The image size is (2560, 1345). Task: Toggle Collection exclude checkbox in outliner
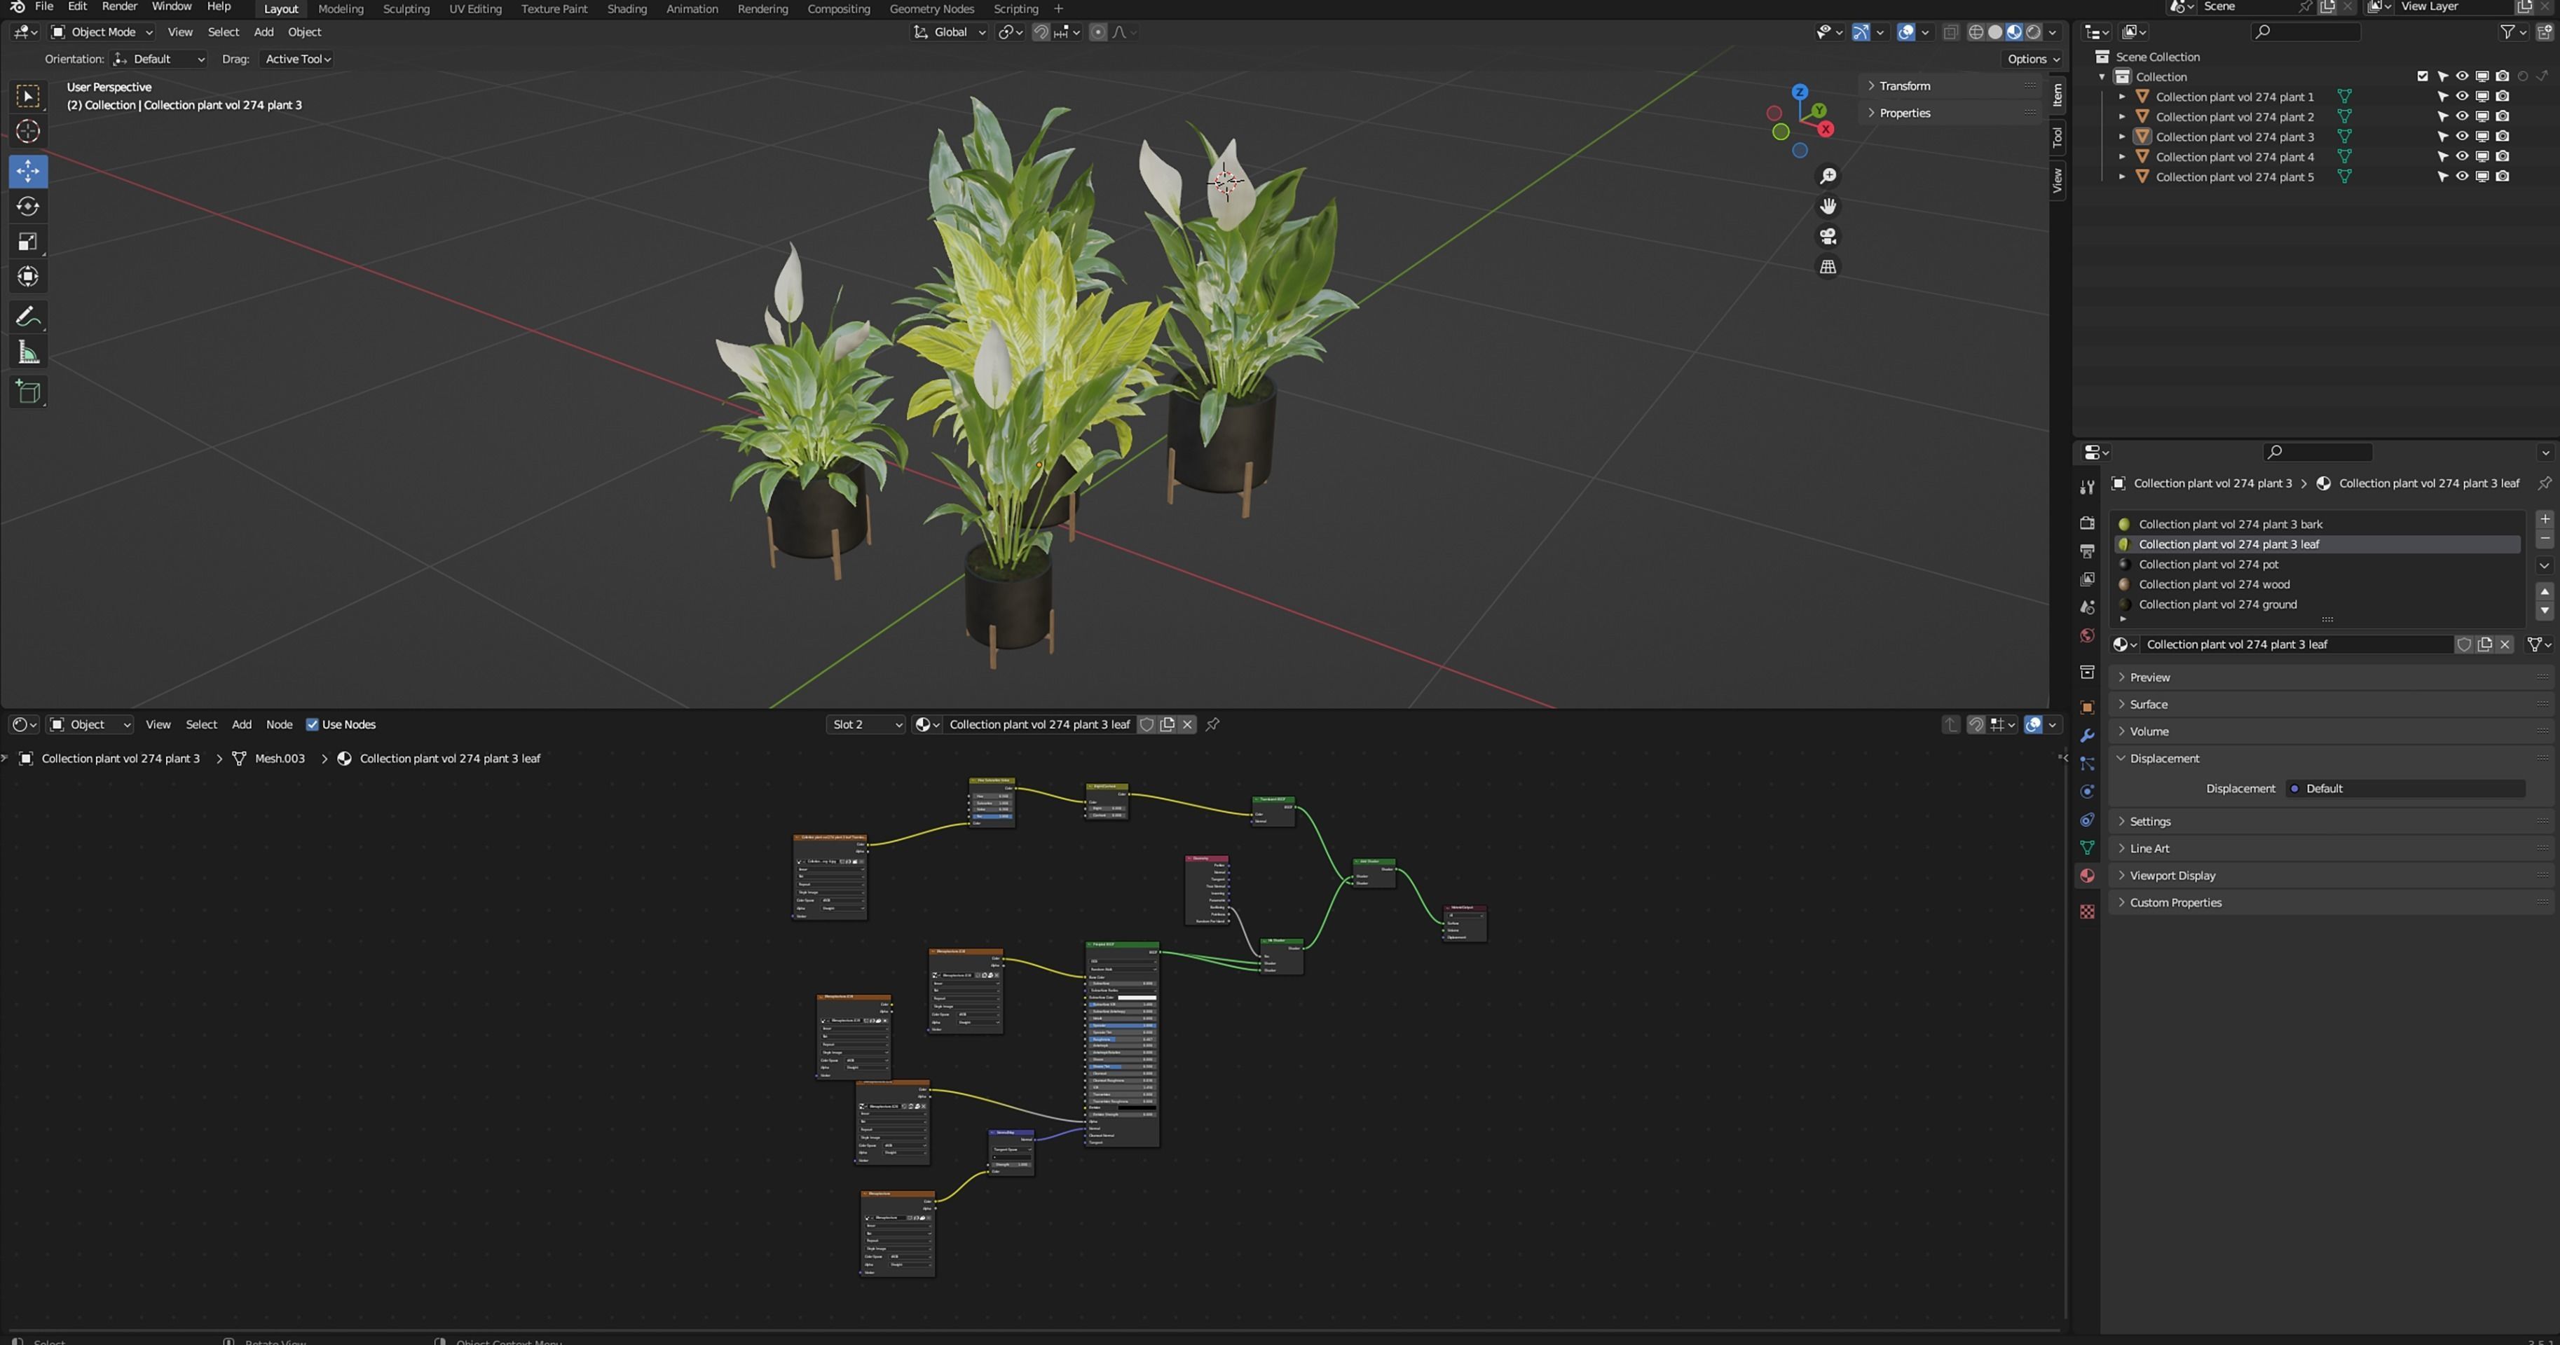2423,76
